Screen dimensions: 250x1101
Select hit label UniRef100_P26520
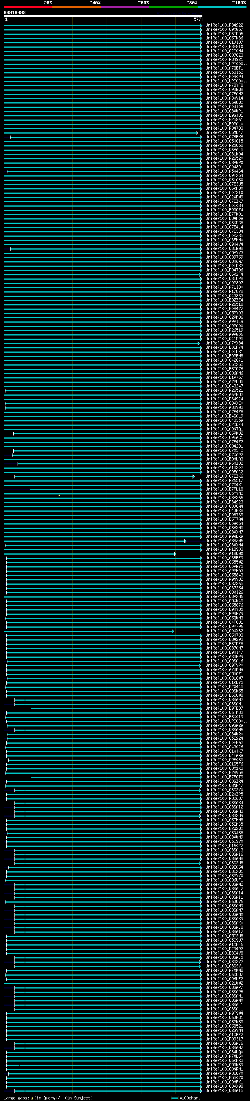click(x=224, y=159)
